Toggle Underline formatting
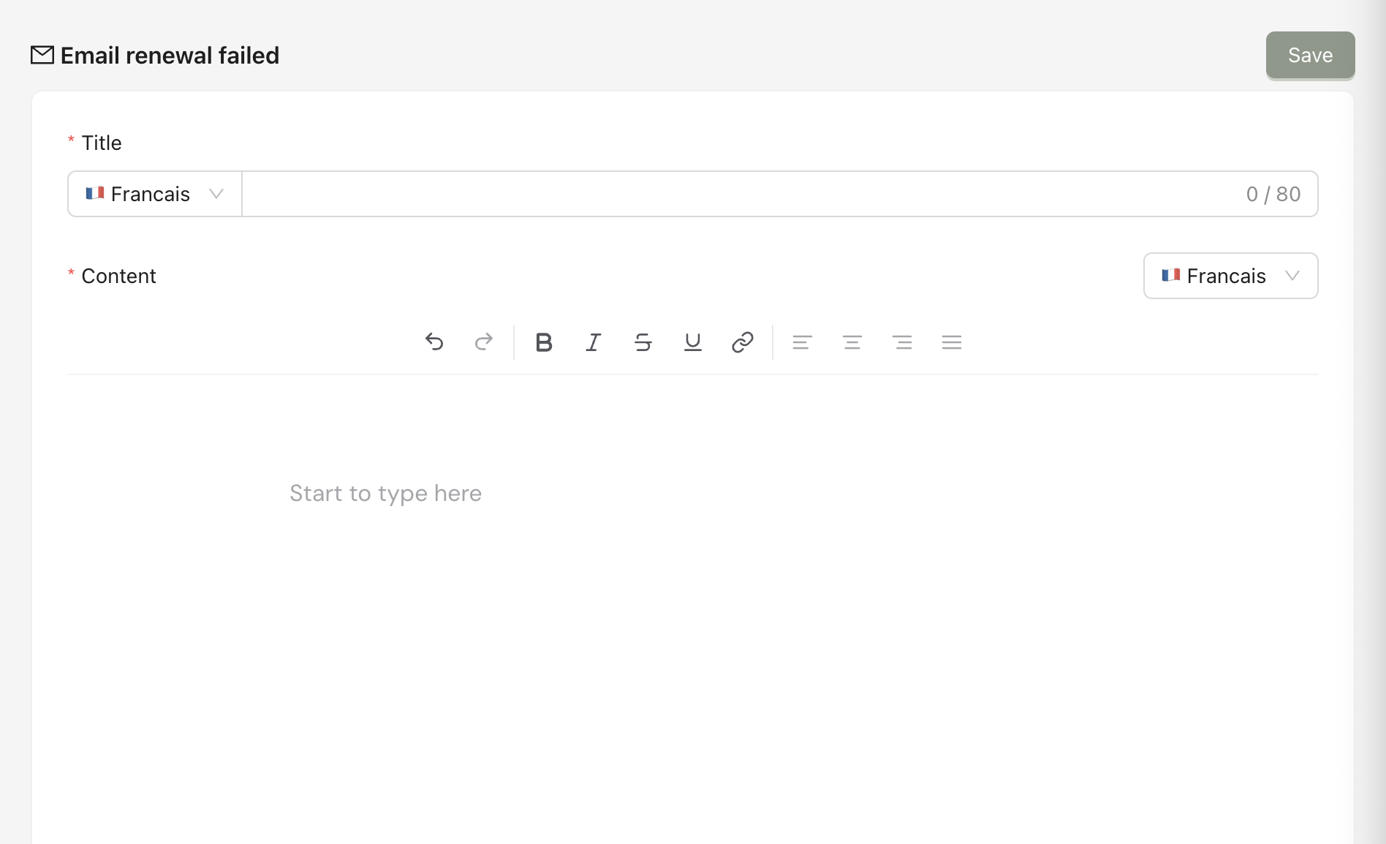Image resolution: width=1386 pixels, height=844 pixels. pyautogui.click(x=692, y=342)
